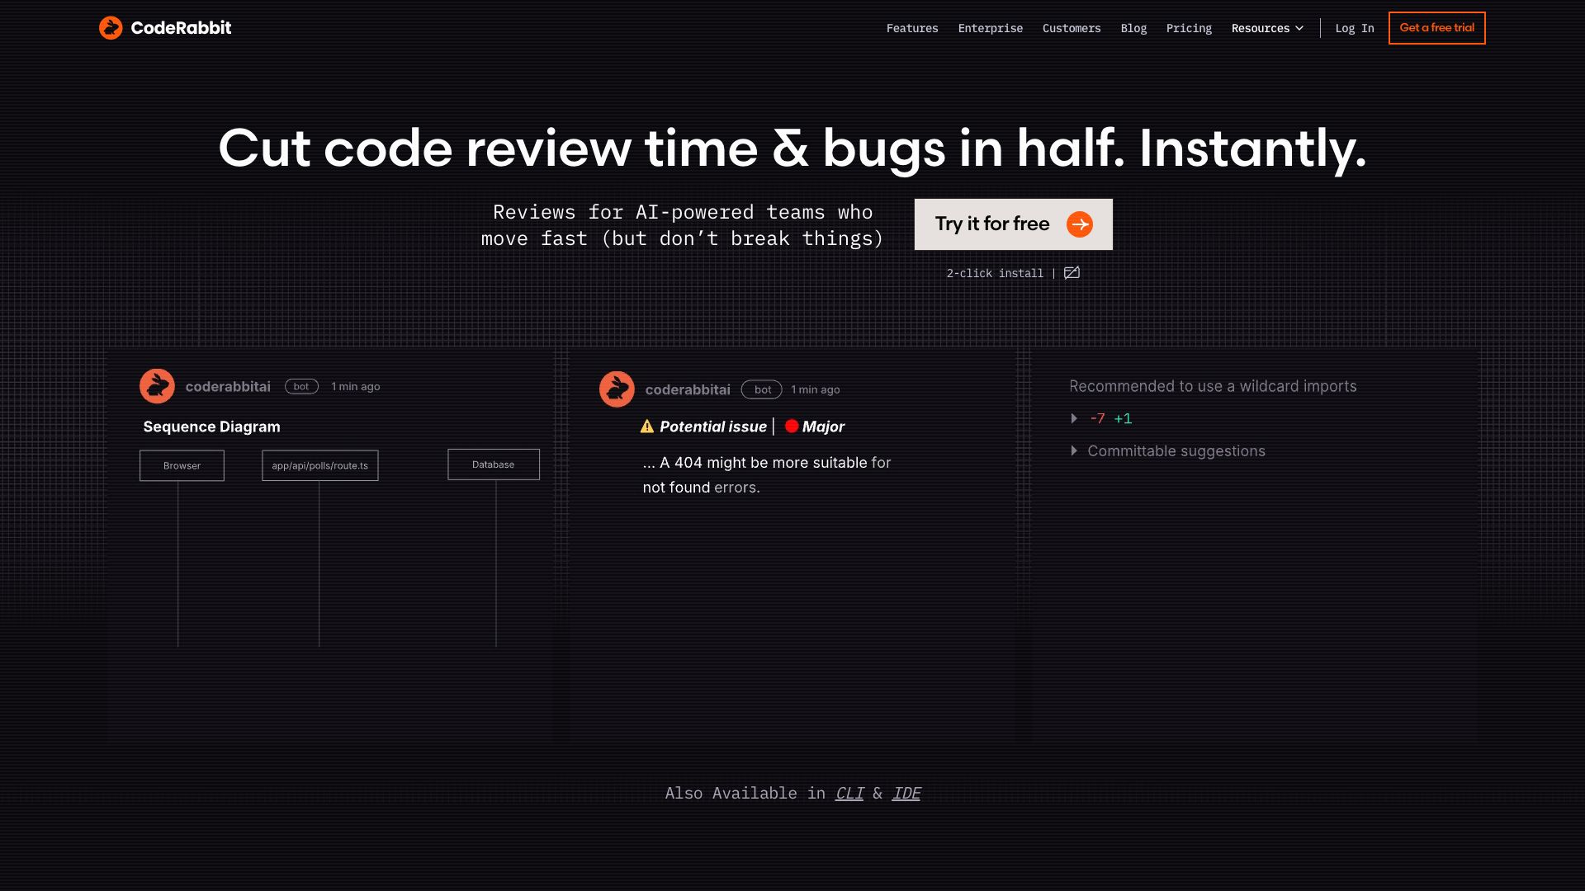This screenshot has height=891, width=1585.
Task: Open the Enterprise page
Action: pyautogui.click(x=990, y=28)
